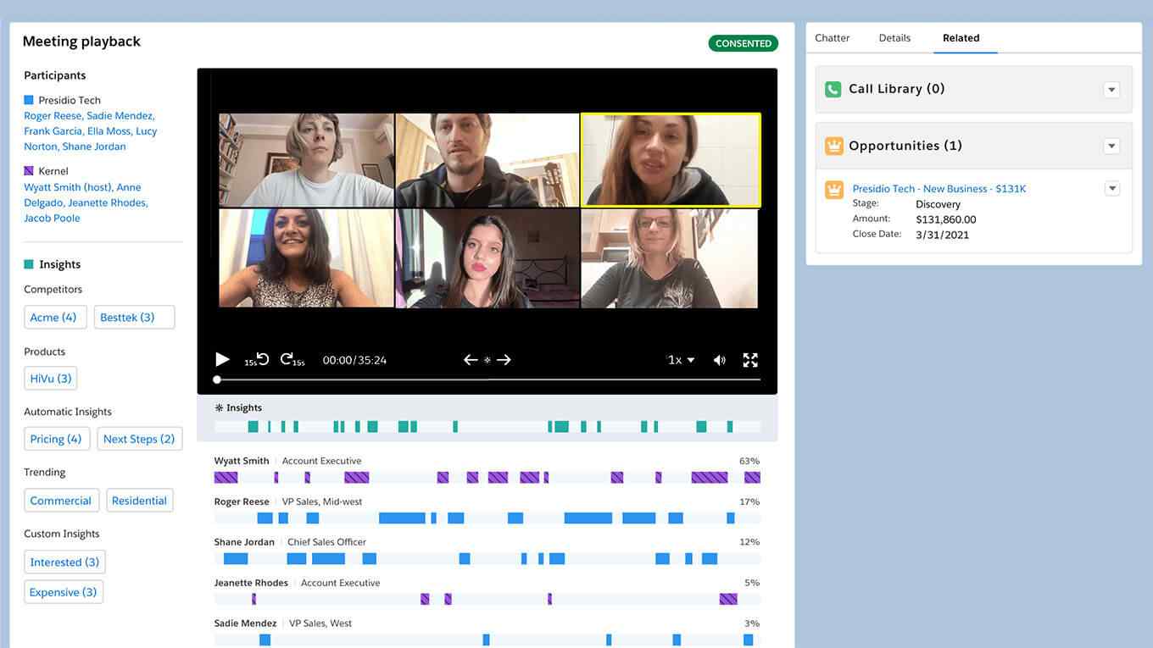Select the Pricing (4) automatic insight
This screenshot has height=648, width=1153.
[56, 439]
